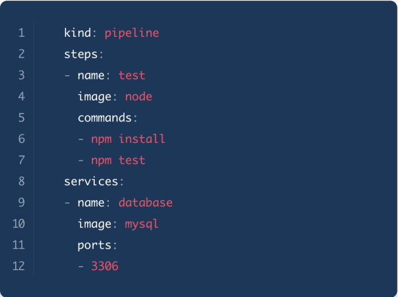This screenshot has width=398, height=297.
Task: Click the 'kind' key on line 1
Action: 77,33
